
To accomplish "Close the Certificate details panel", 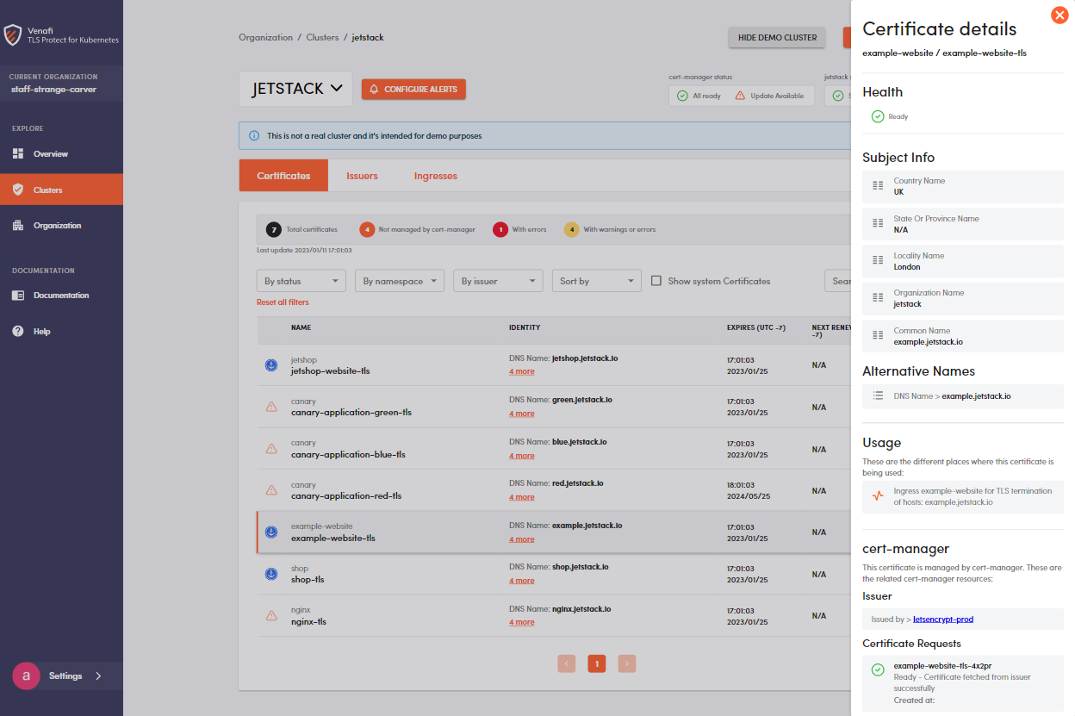I will pyautogui.click(x=1059, y=16).
